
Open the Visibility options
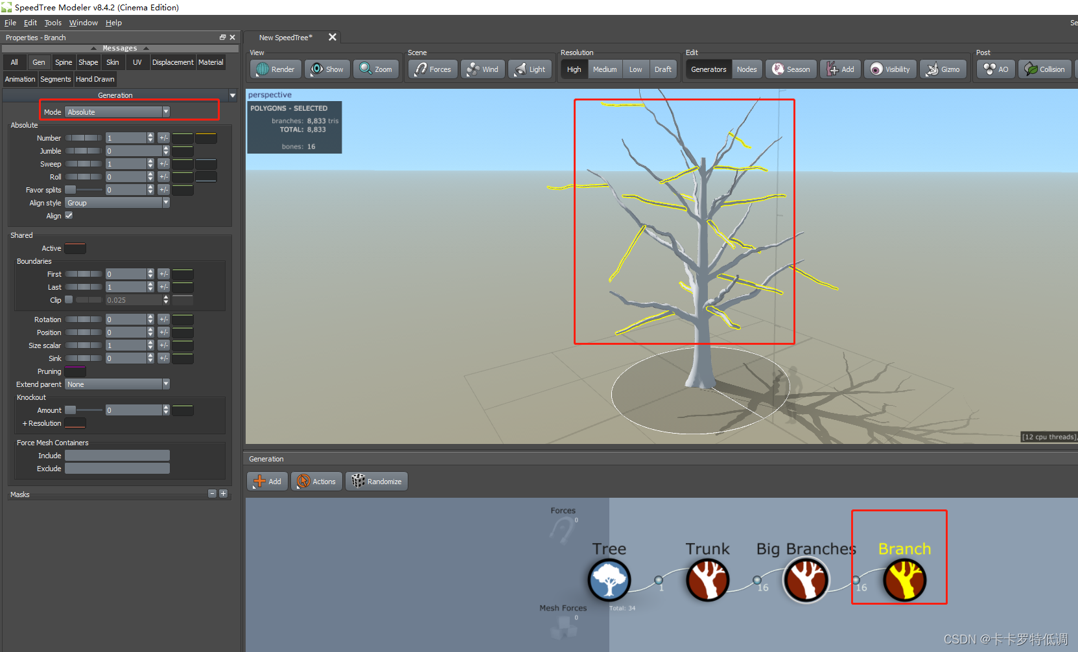pos(890,69)
